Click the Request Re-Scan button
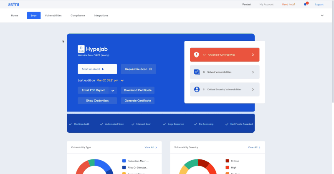 coord(138,69)
